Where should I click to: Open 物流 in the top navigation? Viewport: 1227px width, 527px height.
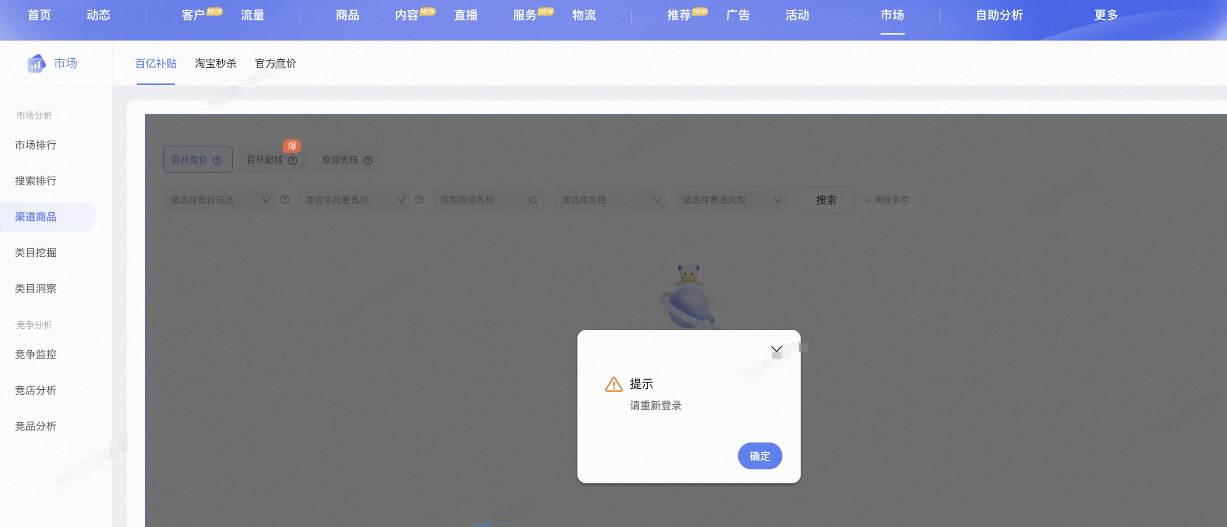click(x=584, y=15)
